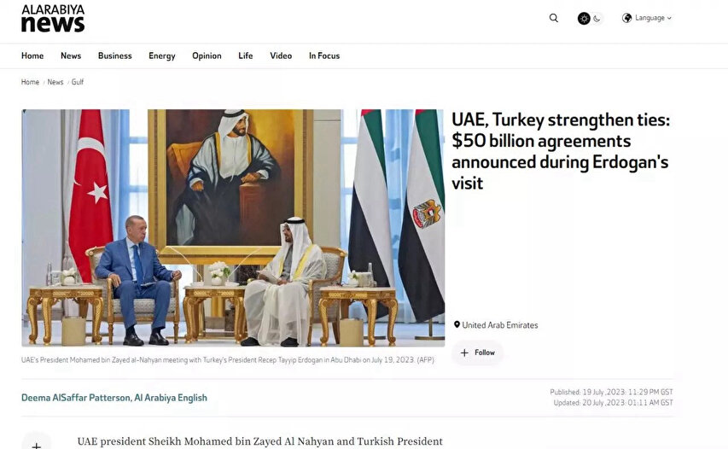This screenshot has width=728, height=449.
Task: Open the In Focus section
Action: [x=324, y=55]
